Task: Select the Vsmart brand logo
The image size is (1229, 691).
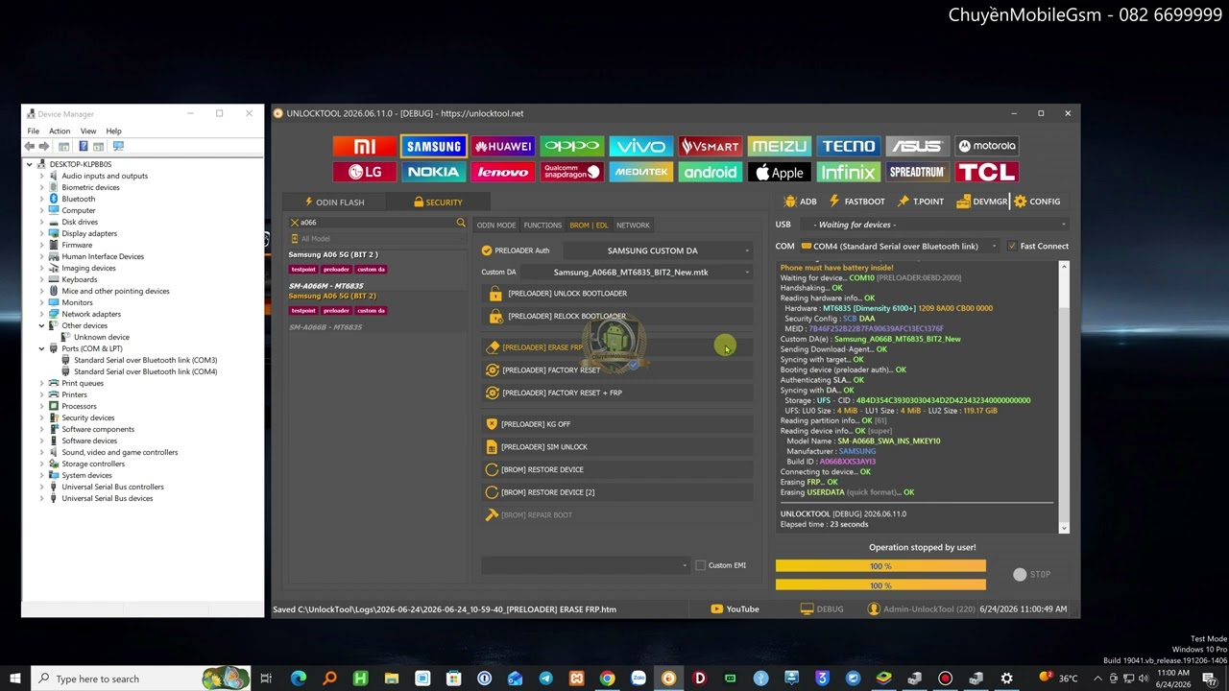Action: [711, 146]
